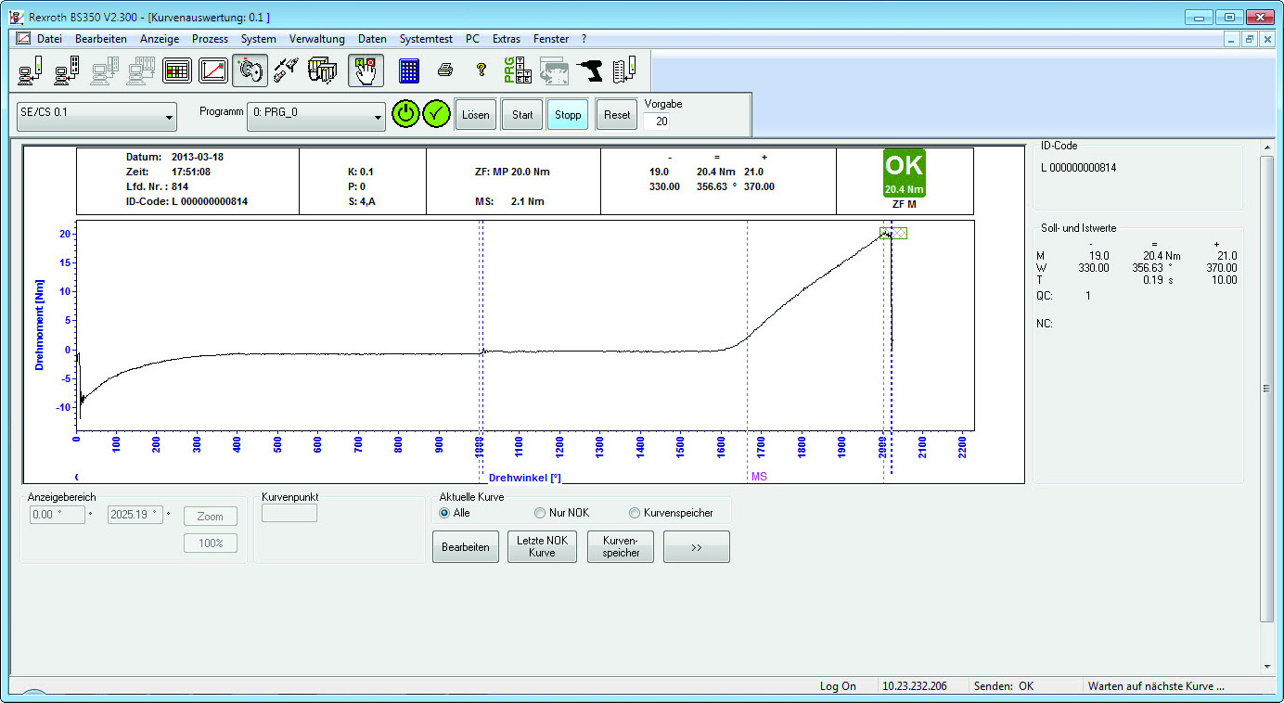Click the 'Lfd. Nr.: 814' header line

coord(158,186)
